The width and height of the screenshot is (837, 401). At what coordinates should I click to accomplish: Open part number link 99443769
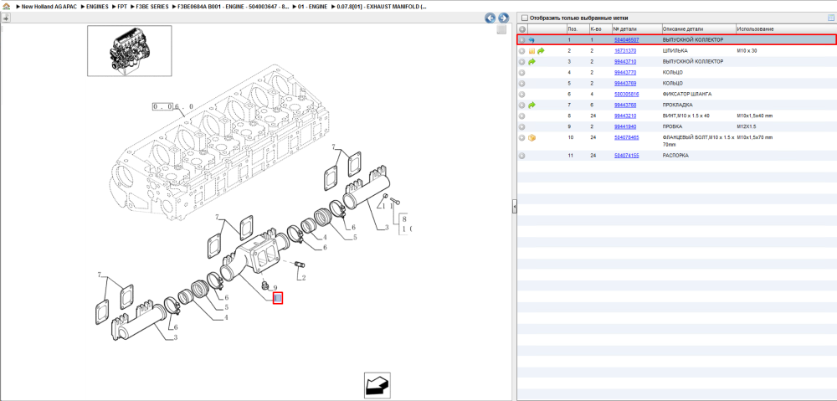[x=625, y=83]
